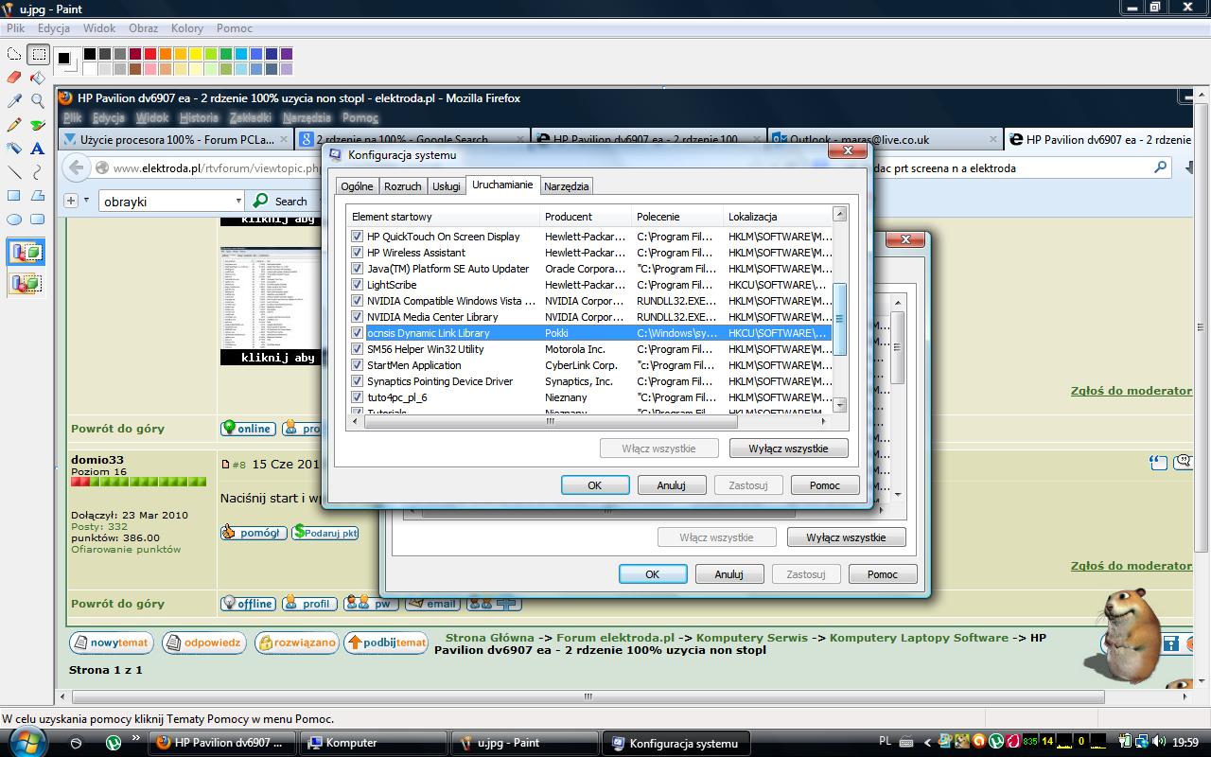Screen dimensions: 1211x757
Task: Open the Obraz menu in Paint
Action: pyautogui.click(x=143, y=28)
